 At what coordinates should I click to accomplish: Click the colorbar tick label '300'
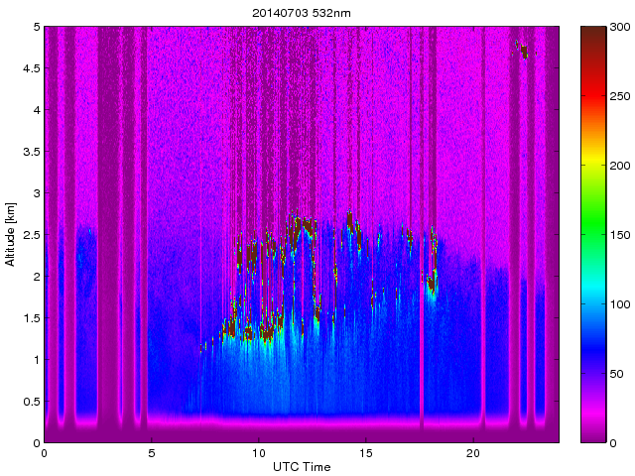coord(620,27)
